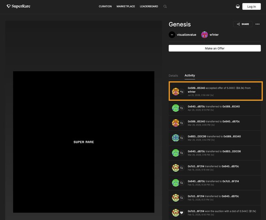Open tx link on Mar 28 4:00 PM row
This screenshot has width=266, height=220.
[x=213, y=125]
